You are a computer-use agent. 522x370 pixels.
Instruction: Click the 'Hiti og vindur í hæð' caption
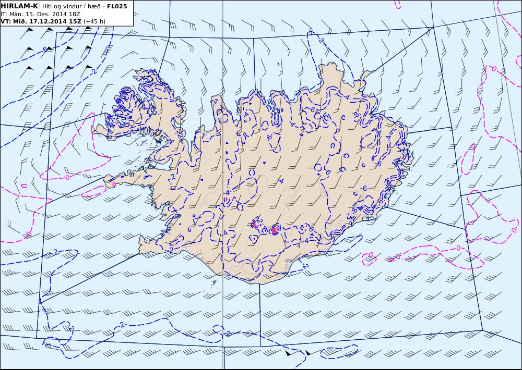[71, 7]
